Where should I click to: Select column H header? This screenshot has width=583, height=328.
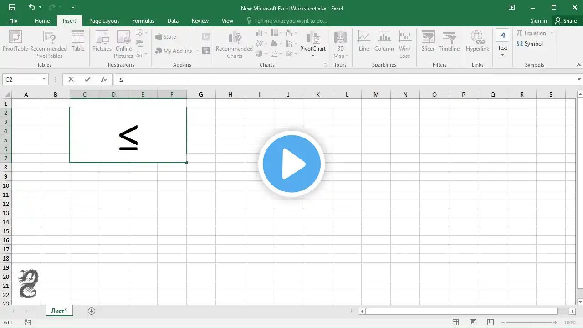coord(230,95)
